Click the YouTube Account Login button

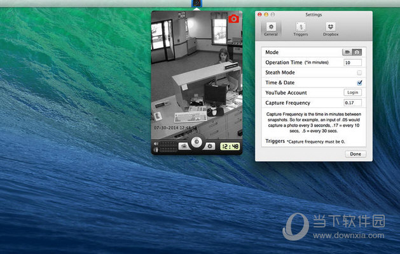352,93
